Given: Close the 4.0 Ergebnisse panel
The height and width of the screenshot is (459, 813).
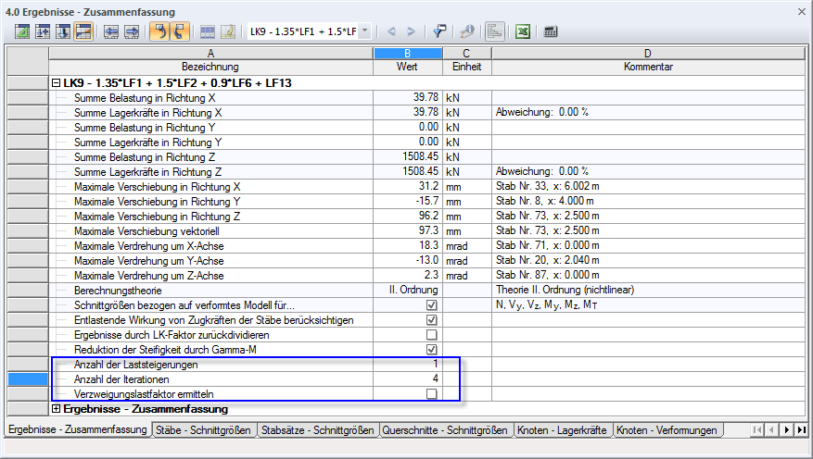Looking at the screenshot, I should pyautogui.click(x=802, y=11).
